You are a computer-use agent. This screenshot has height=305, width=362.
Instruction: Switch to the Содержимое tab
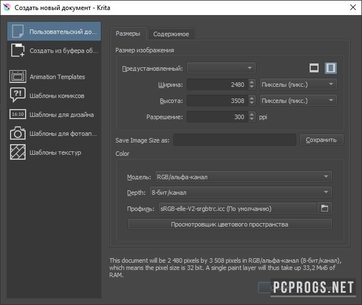171,34
